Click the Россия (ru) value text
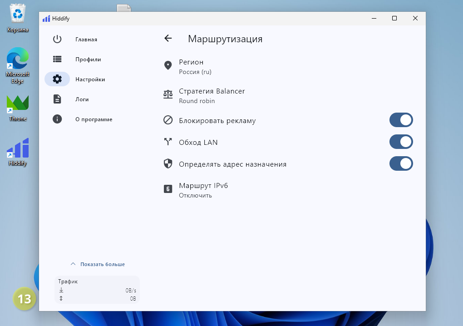This screenshot has width=463, height=326. coord(195,72)
